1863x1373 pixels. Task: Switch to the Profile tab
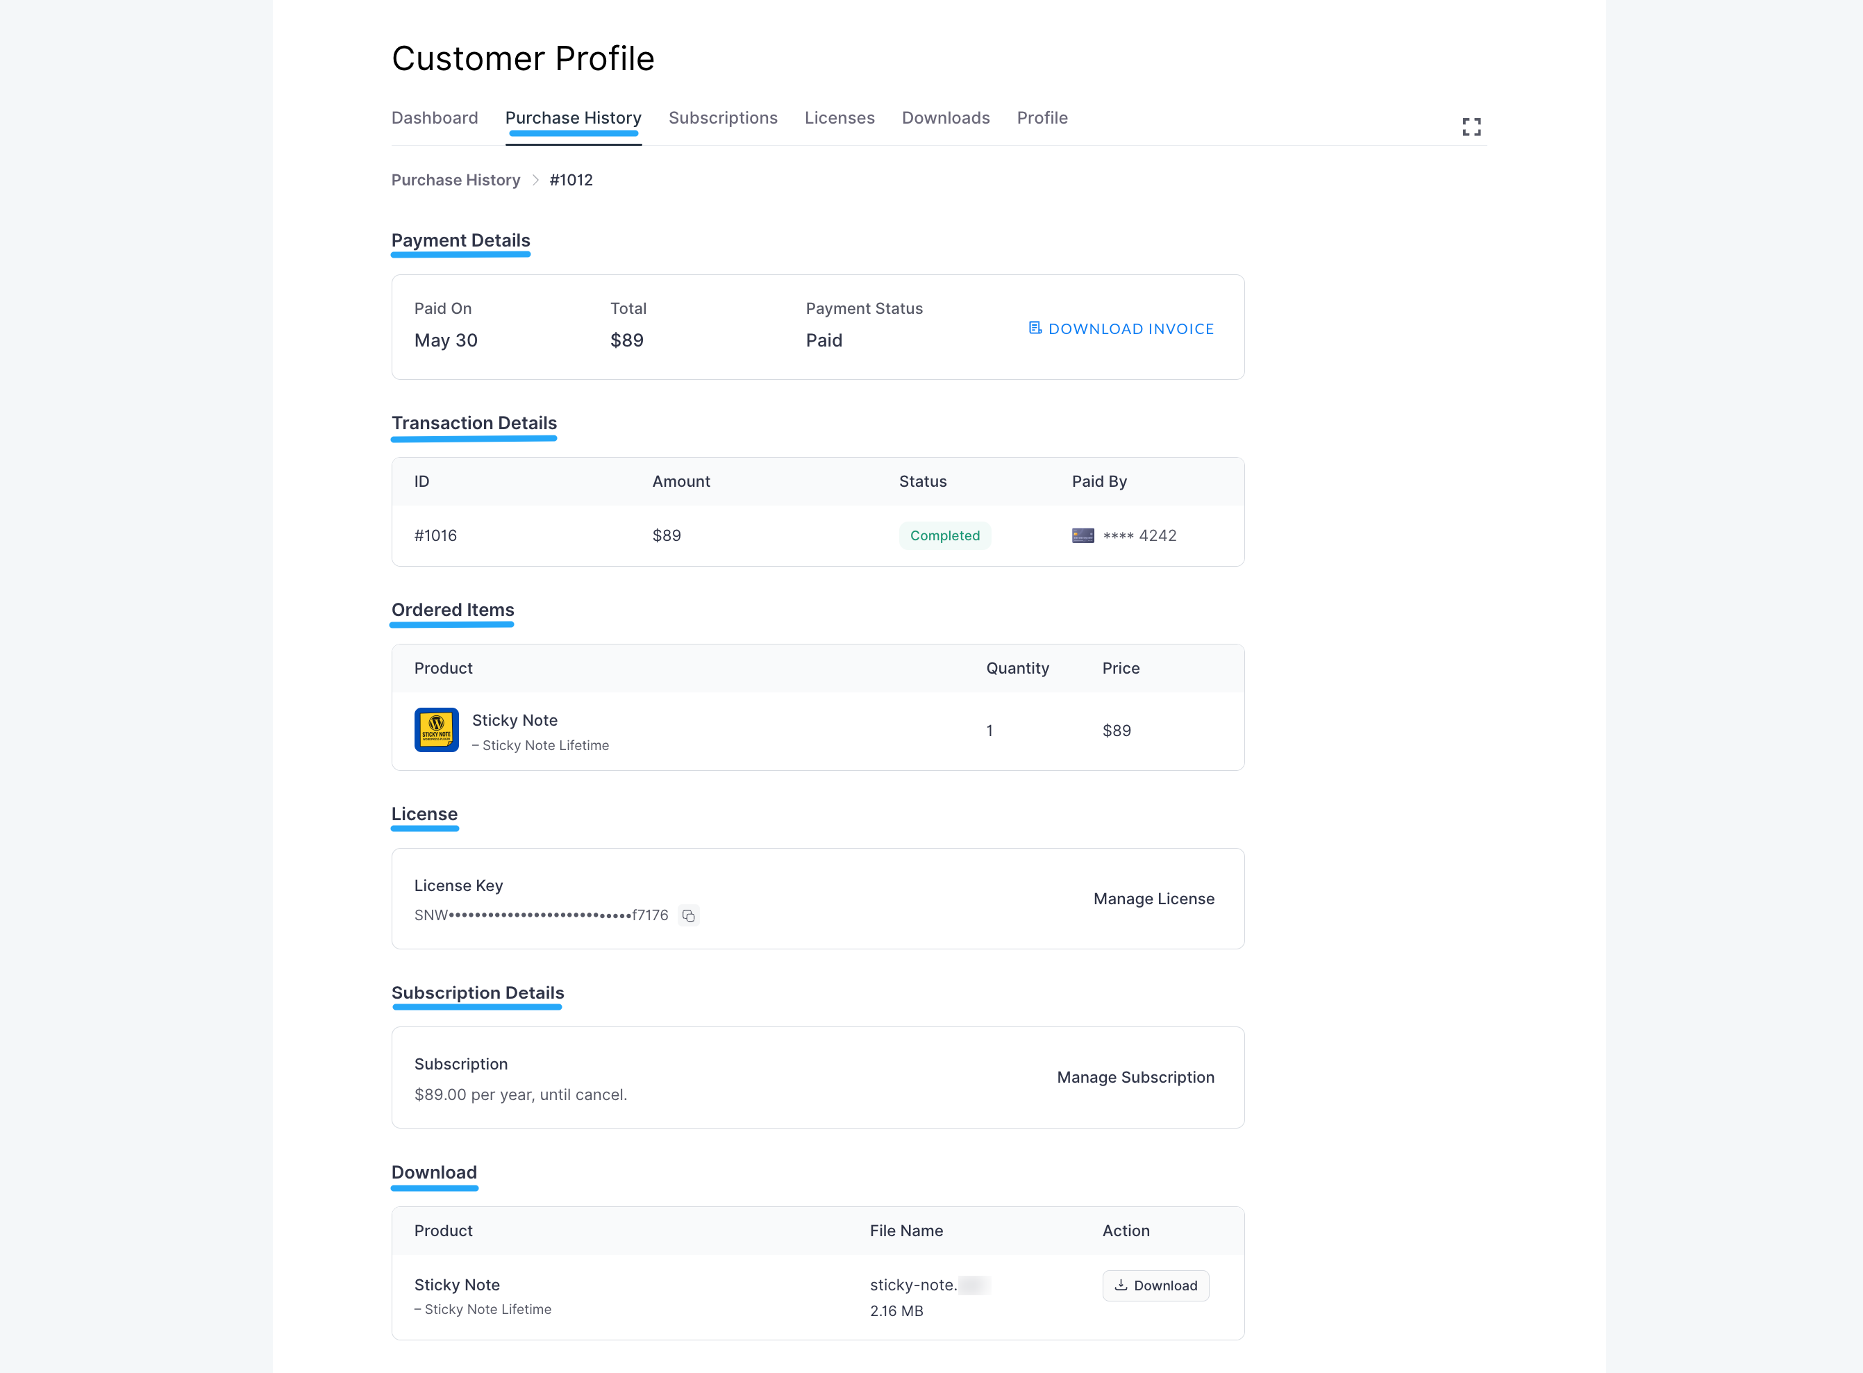(1042, 117)
